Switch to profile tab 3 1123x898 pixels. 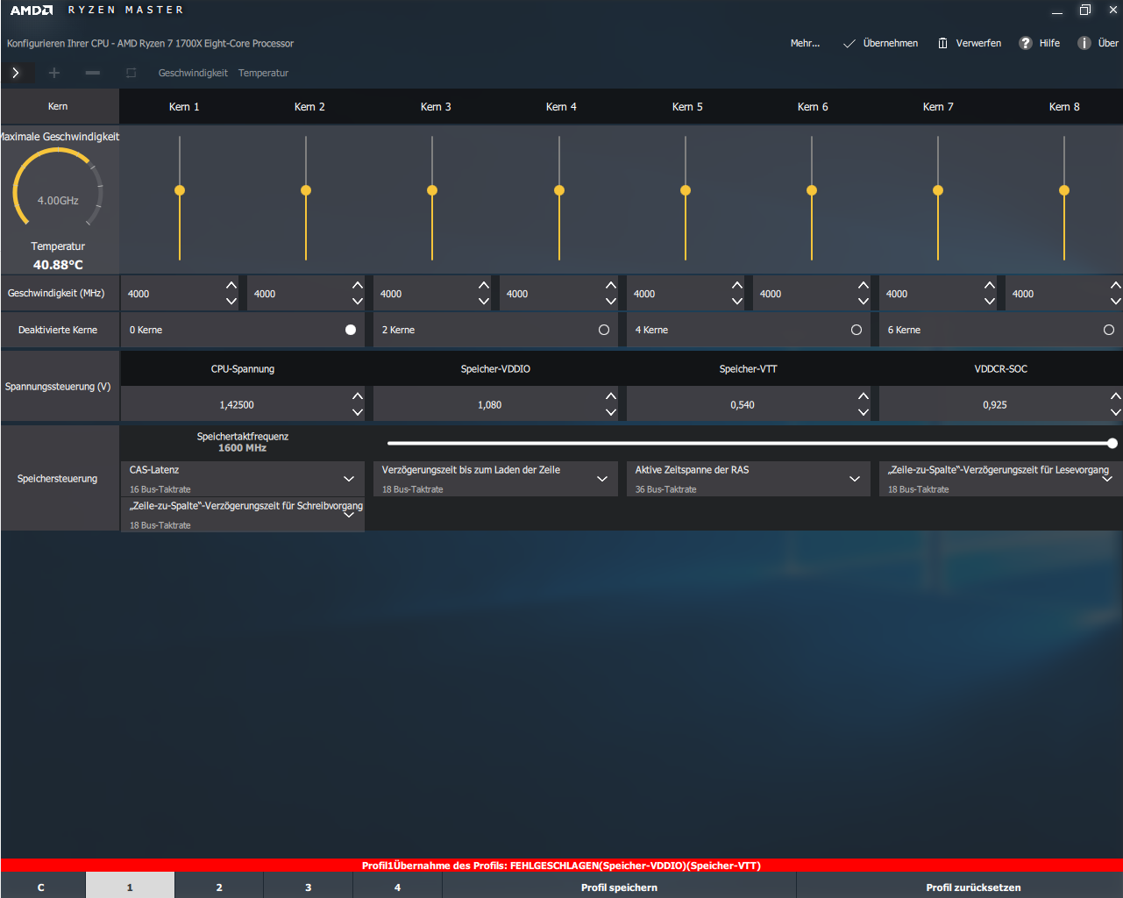(x=308, y=887)
